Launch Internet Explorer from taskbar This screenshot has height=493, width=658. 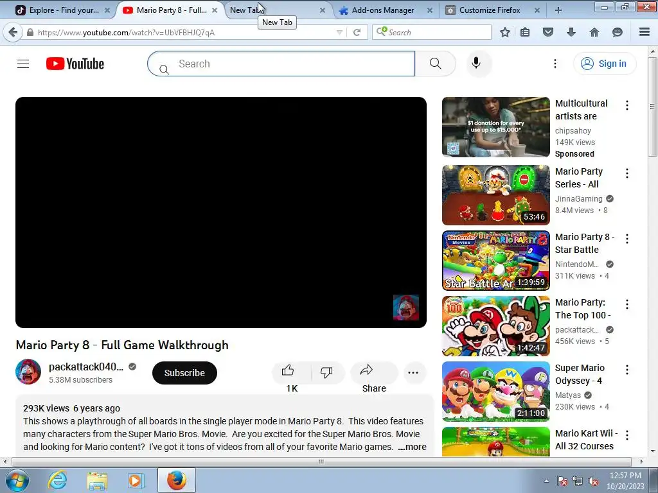click(x=57, y=480)
